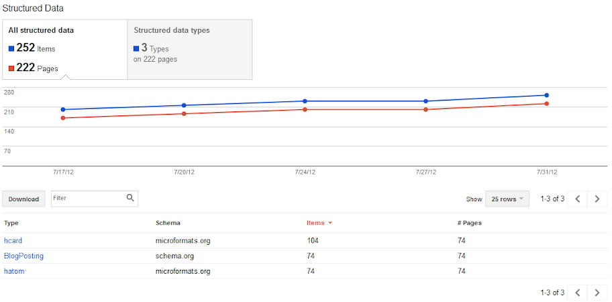Open the 25 rows dropdown
The width and height of the screenshot is (612, 302).
tap(507, 199)
